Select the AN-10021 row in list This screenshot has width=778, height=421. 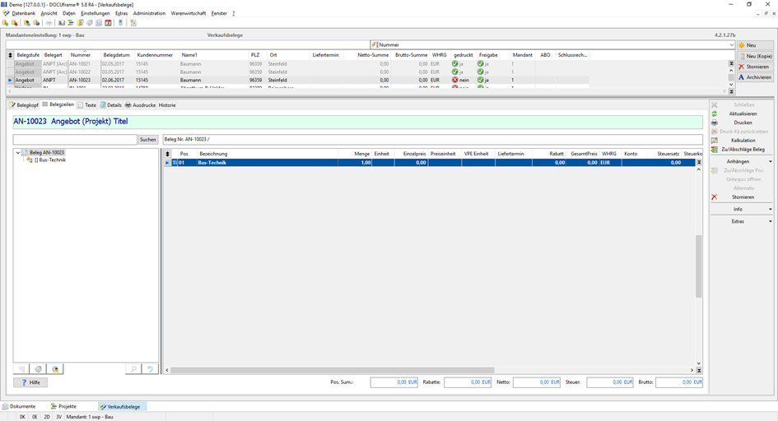coord(298,64)
